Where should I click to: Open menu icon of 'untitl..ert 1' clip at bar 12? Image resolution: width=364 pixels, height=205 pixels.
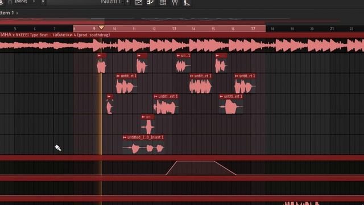coord(156,96)
